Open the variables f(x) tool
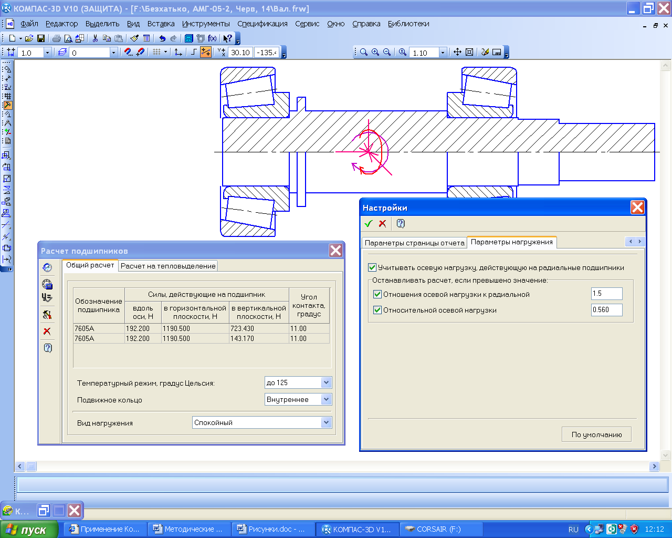Viewport: 672px width, 538px height. [212, 38]
